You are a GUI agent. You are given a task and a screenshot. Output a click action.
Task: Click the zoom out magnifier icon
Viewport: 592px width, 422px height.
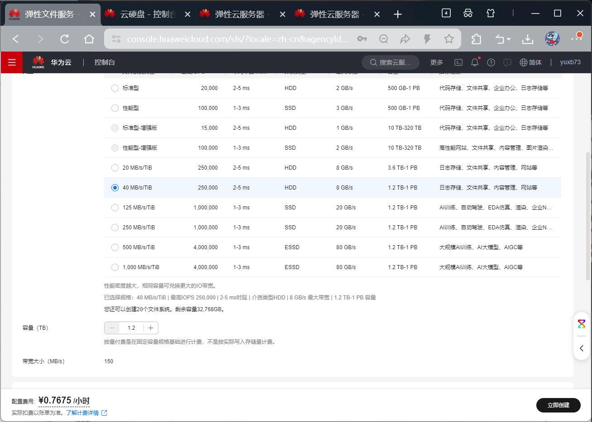coord(384,39)
